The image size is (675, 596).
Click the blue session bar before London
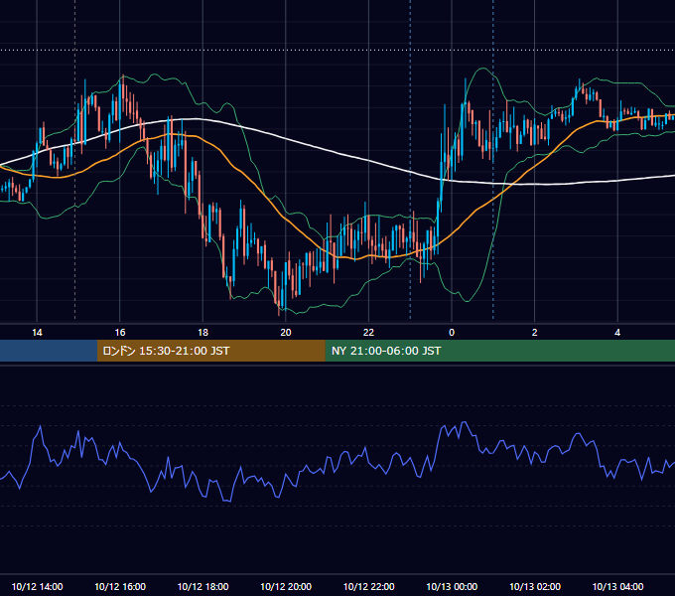coord(49,351)
